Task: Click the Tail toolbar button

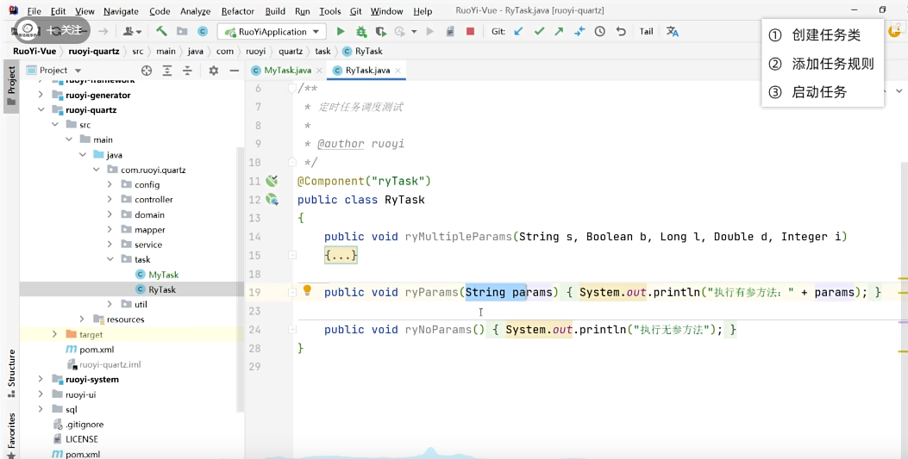Action: 646,32
